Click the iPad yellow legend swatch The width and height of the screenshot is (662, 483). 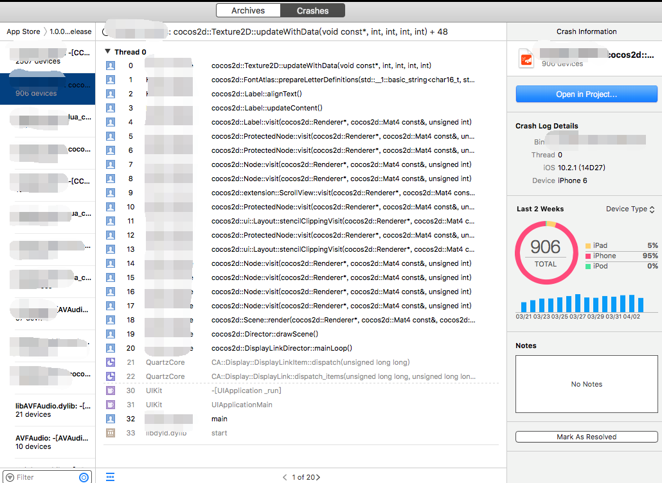click(587, 245)
